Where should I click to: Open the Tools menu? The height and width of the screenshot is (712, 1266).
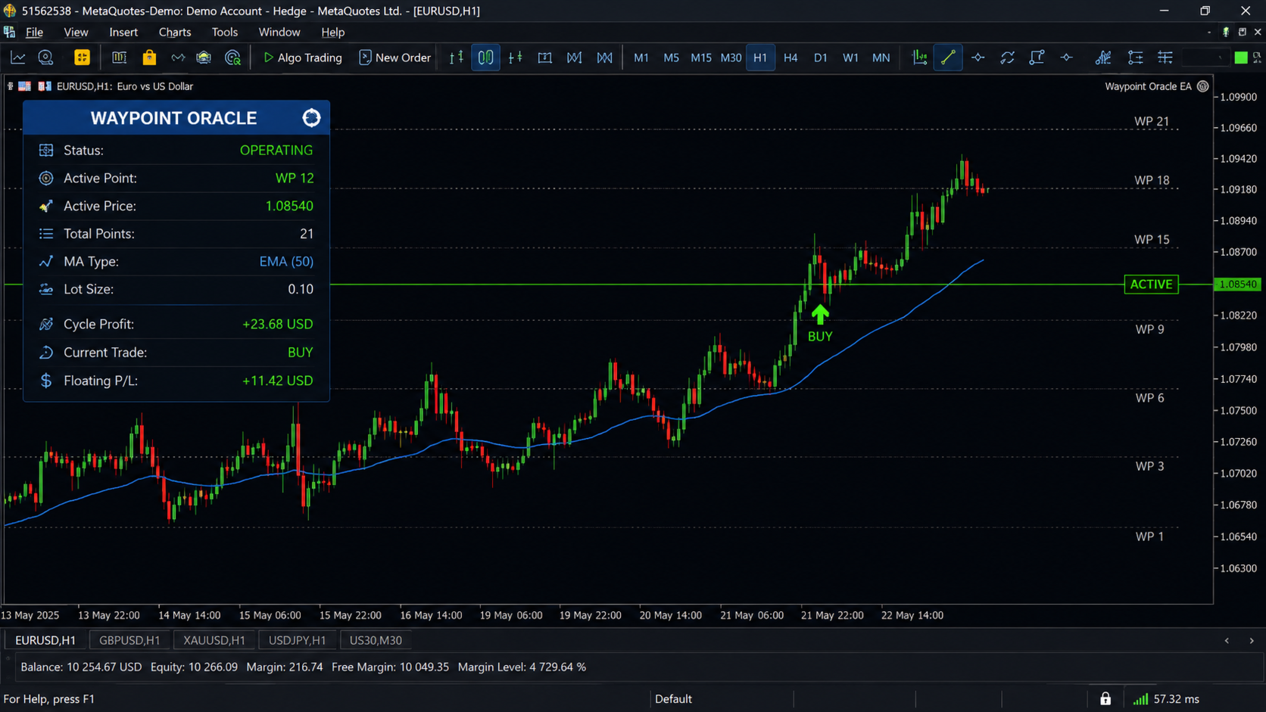(225, 33)
